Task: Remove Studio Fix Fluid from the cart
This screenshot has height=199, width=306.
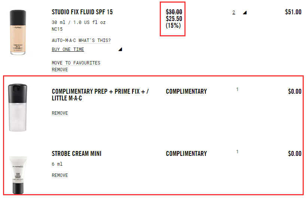Action: coord(60,70)
